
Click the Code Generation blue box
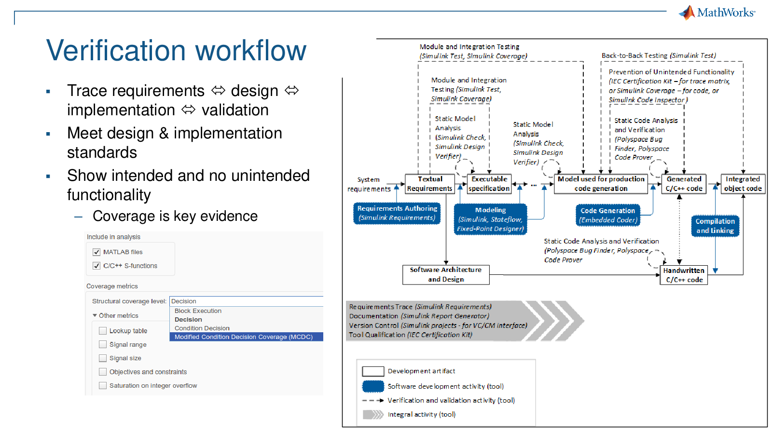[x=608, y=215]
